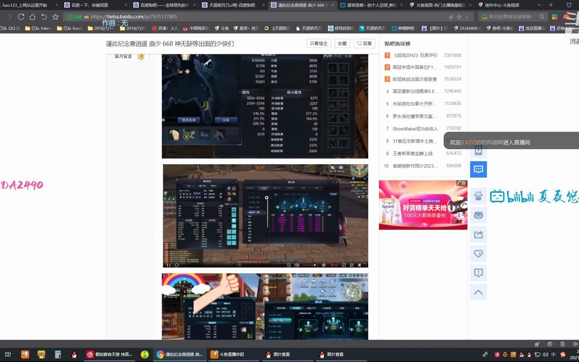The image size is (579, 362).
Task: Close the 百度贴吧 全球领先 tab
Action: coord(194,5)
